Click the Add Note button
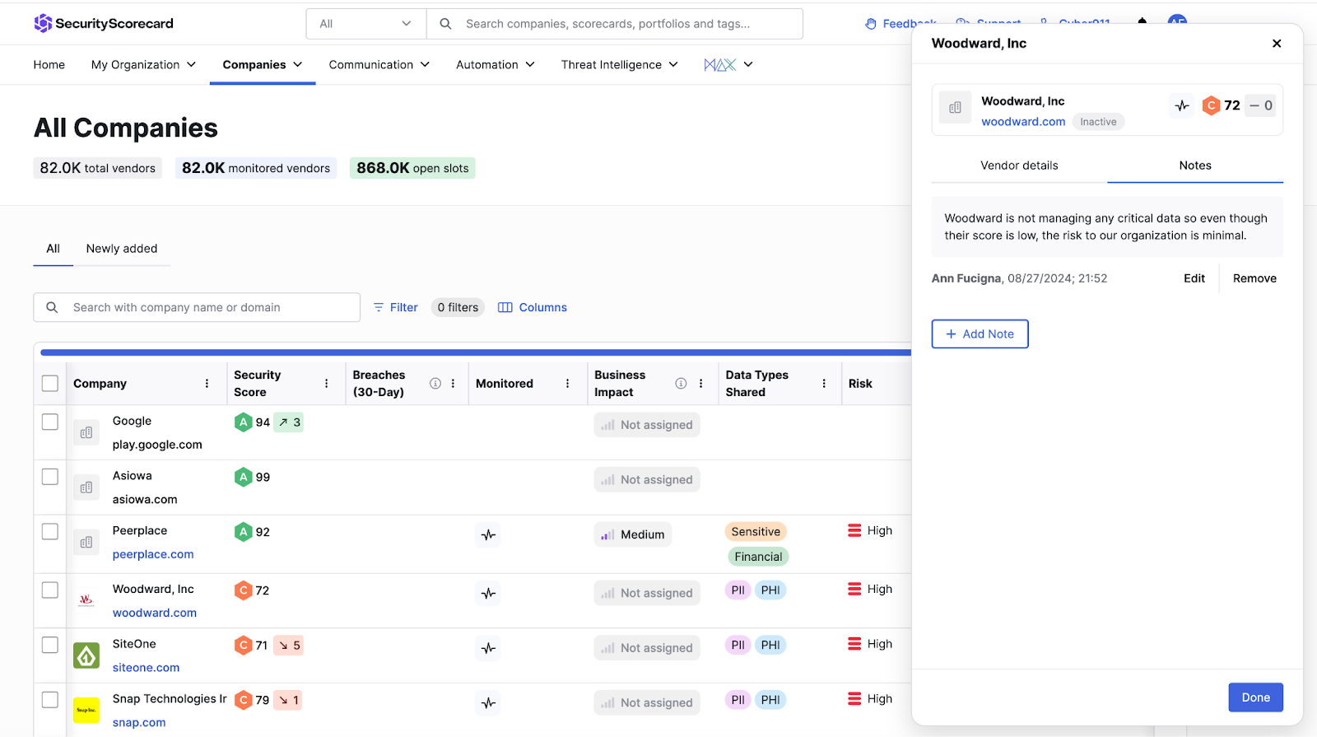 [x=980, y=334]
